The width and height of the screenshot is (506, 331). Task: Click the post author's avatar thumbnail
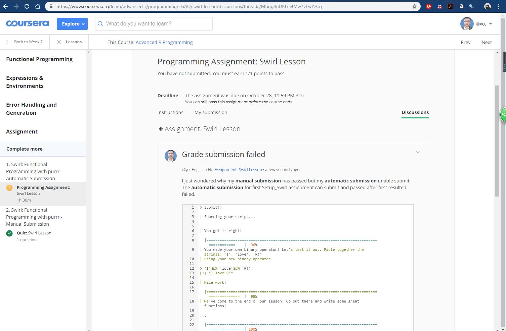[x=170, y=156]
